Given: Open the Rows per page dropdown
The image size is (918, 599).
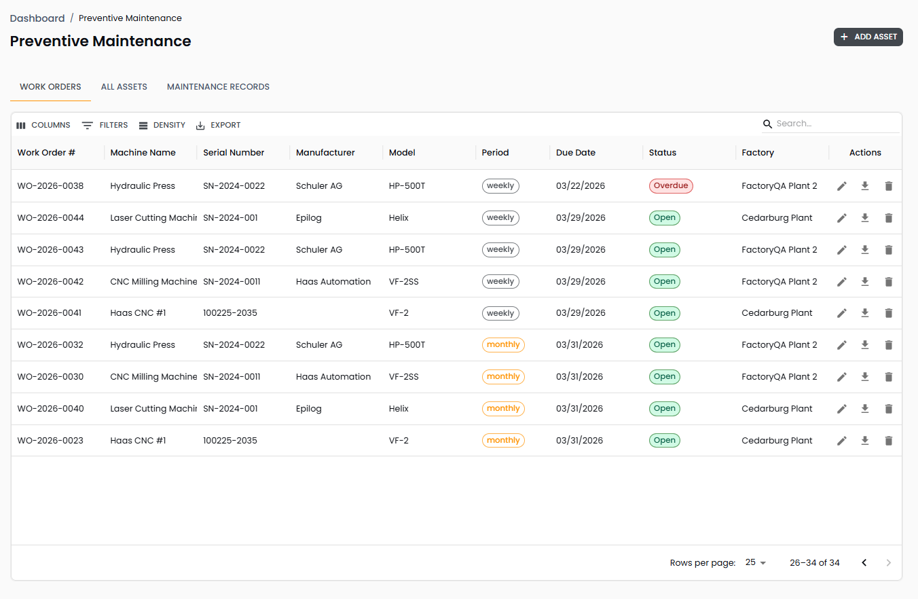Looking at the screenshot, I should point(755,563).
